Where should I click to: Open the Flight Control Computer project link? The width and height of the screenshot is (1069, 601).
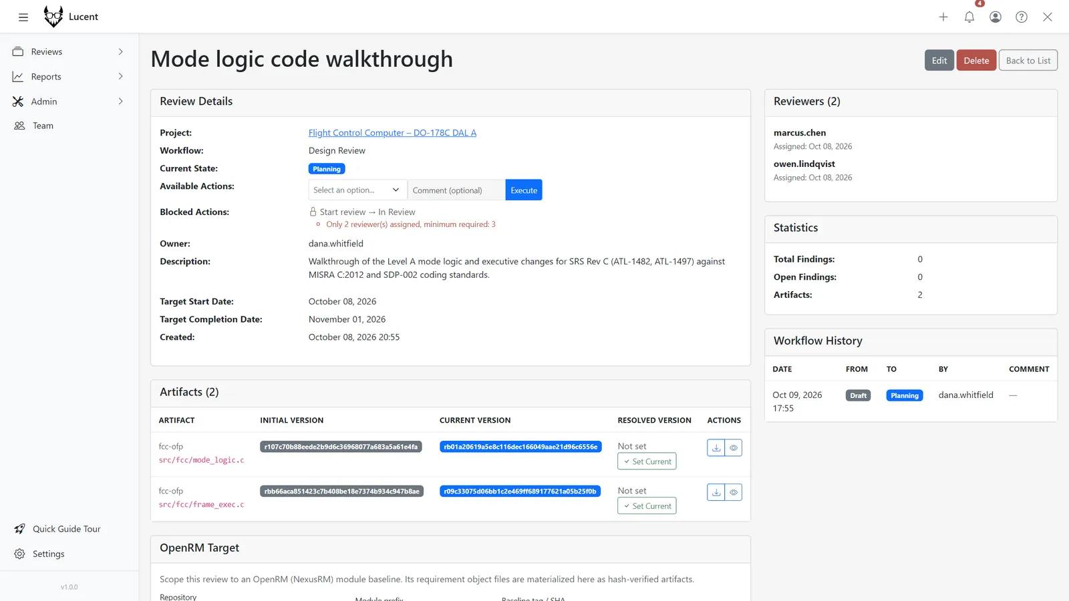[393, 133]
